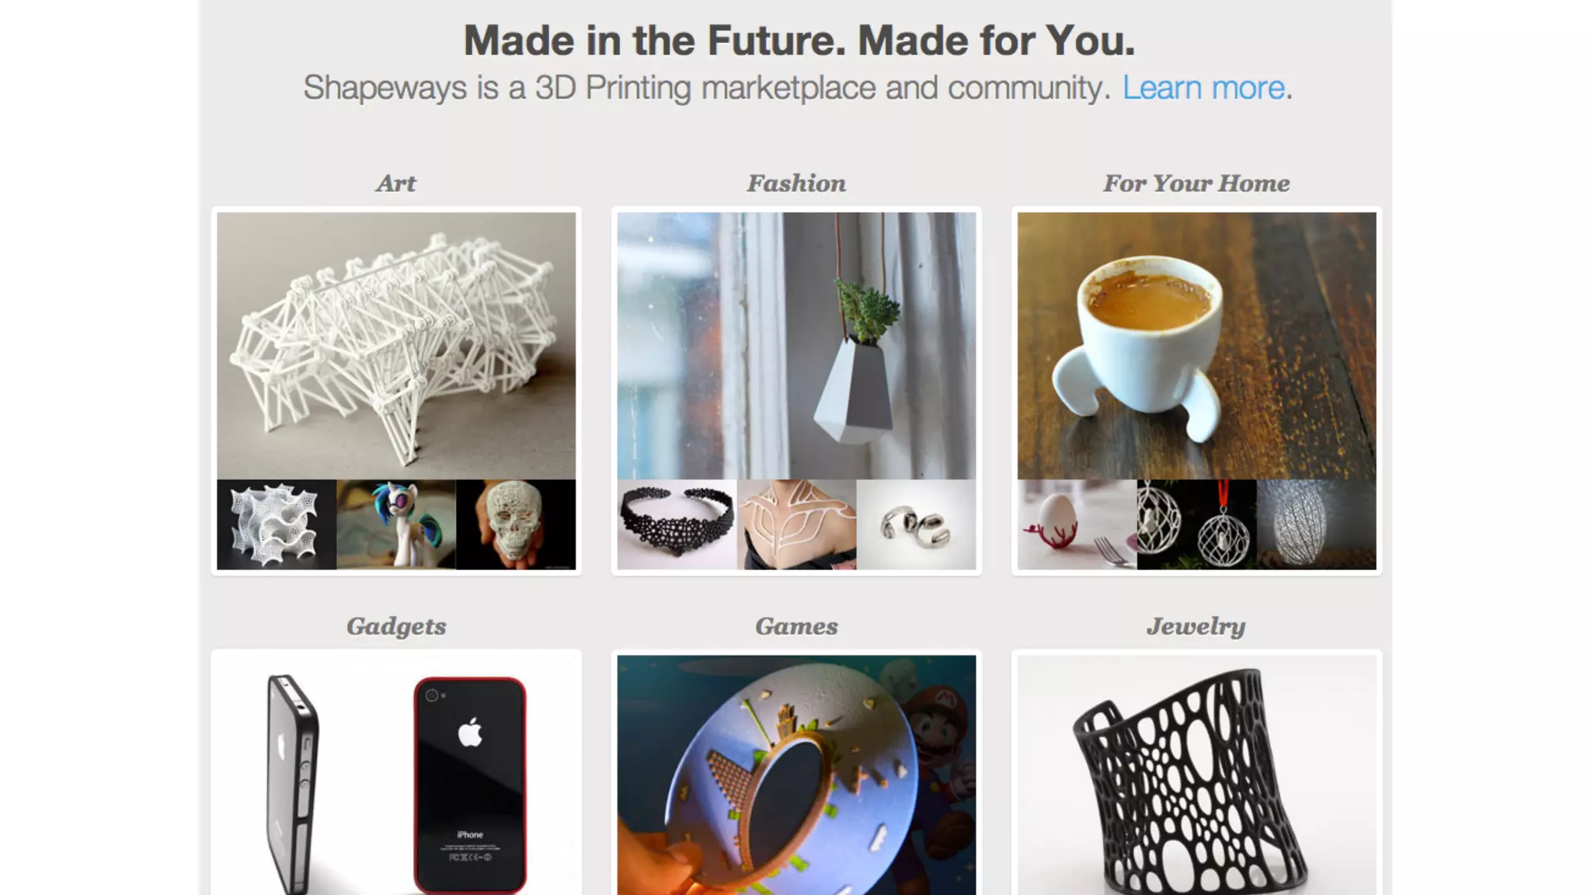Select the white gyroid lattice thumbnail

click(277, 524)
